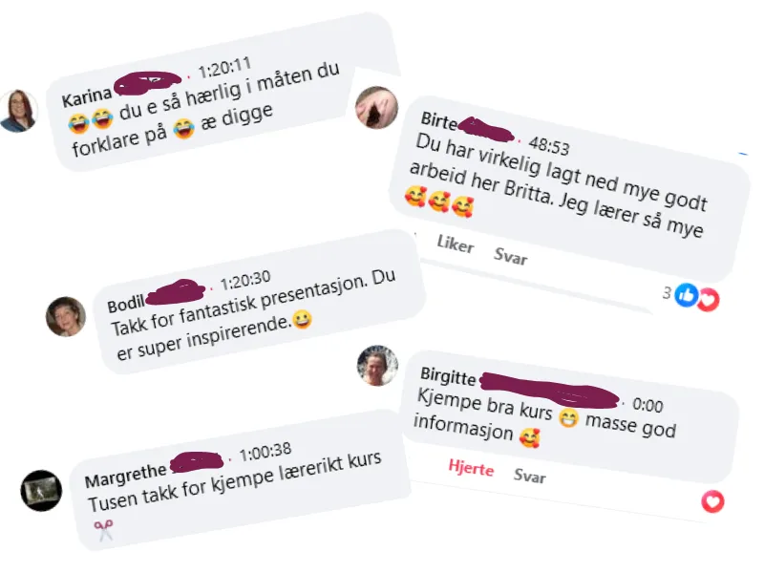The width and height of the screenshot is (764, 573).
Task: Click the red Hjerte reaction link
Action: pos(471,468)
